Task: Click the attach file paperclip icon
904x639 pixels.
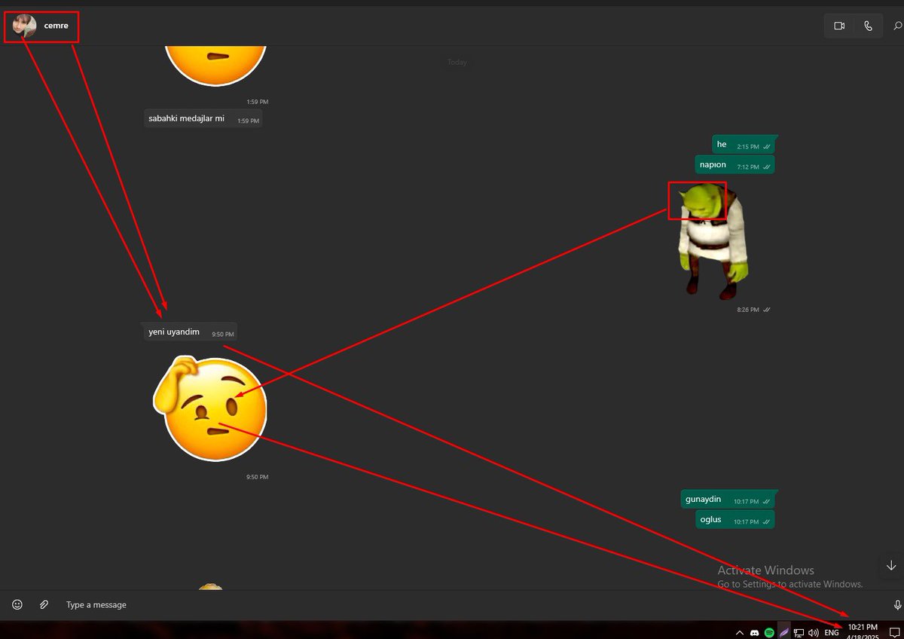Action: [x=44, y=604]
